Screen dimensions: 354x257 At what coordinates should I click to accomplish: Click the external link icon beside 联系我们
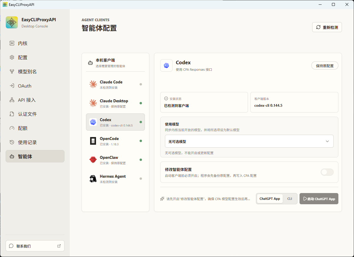(59, 246)
